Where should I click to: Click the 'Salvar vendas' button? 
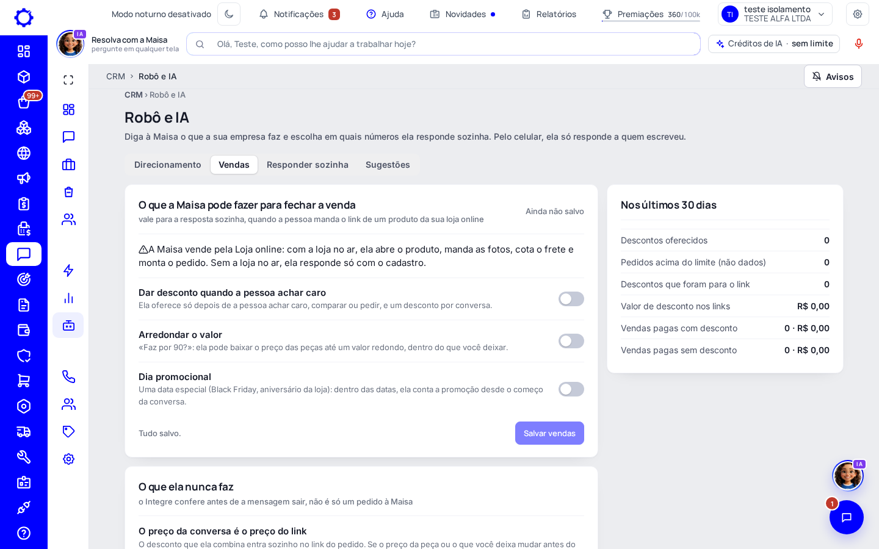point(549,433)
